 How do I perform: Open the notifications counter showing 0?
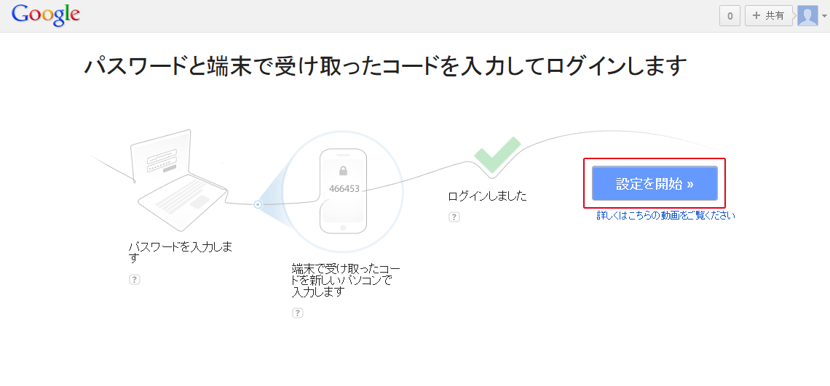pos(730,16)
